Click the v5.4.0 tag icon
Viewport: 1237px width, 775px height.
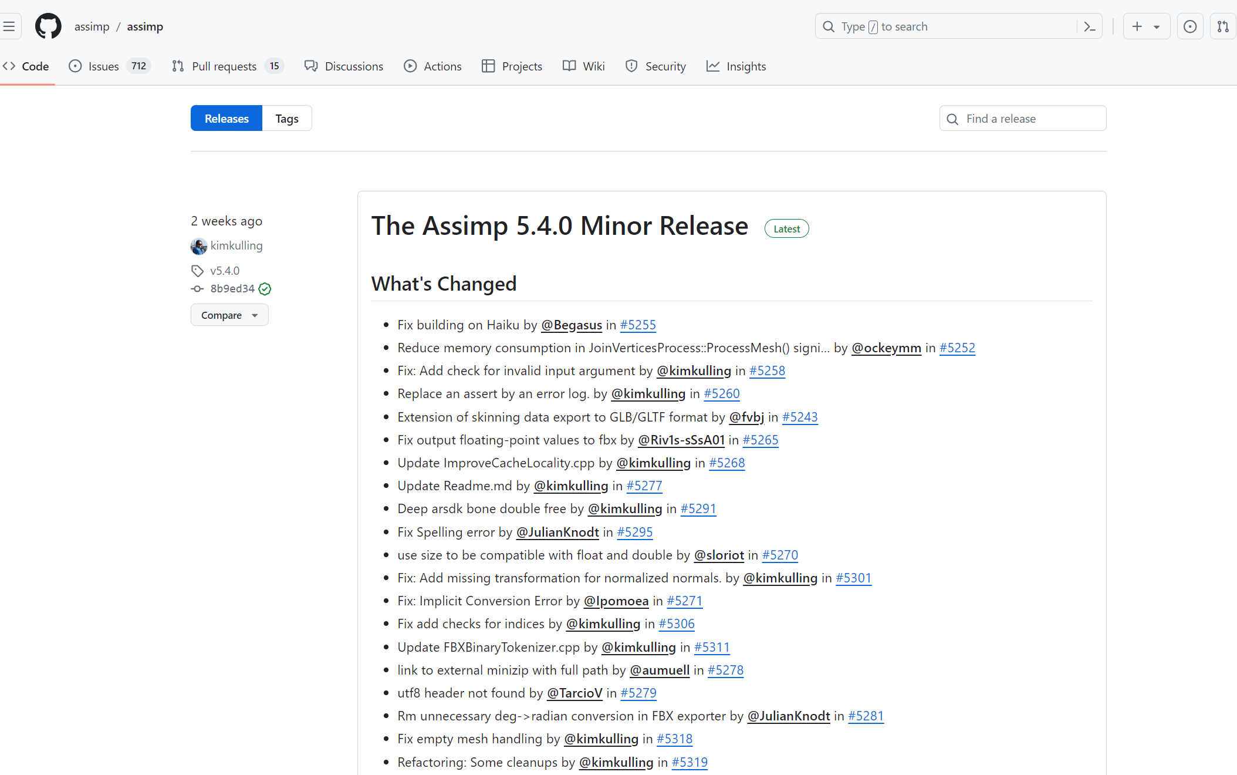(x=197, y=271)
